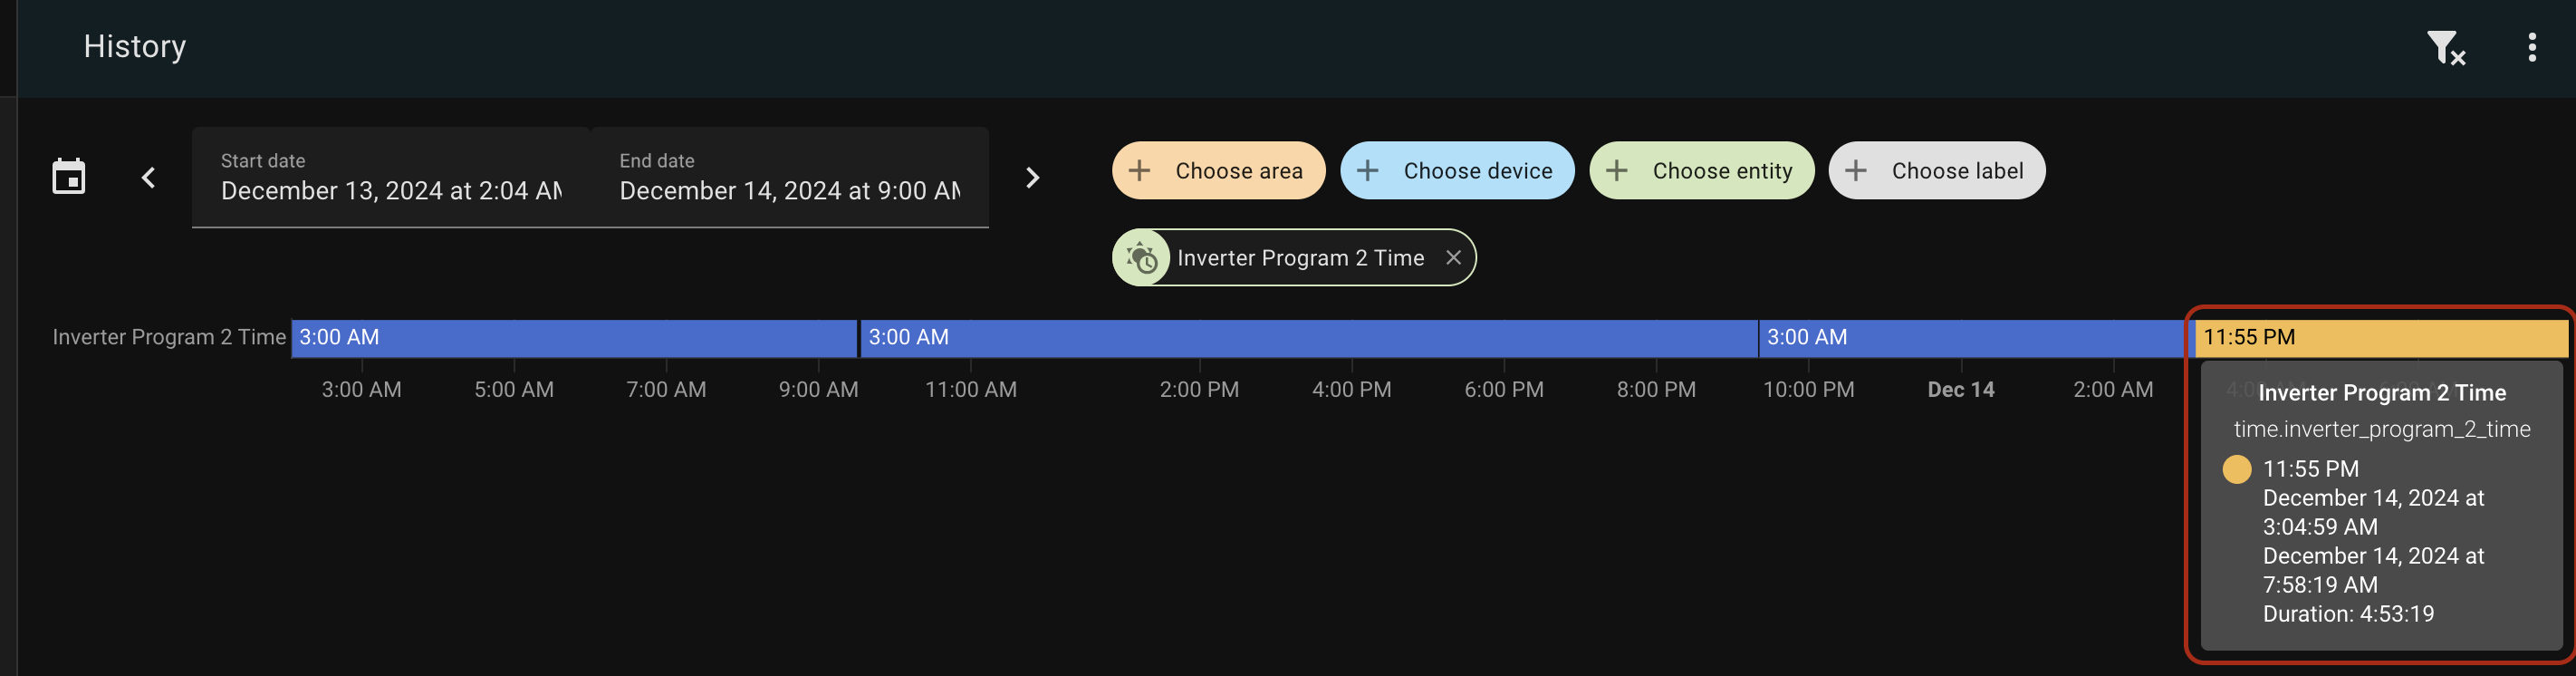Select the Inverter Program 2 Time row label

168,337
